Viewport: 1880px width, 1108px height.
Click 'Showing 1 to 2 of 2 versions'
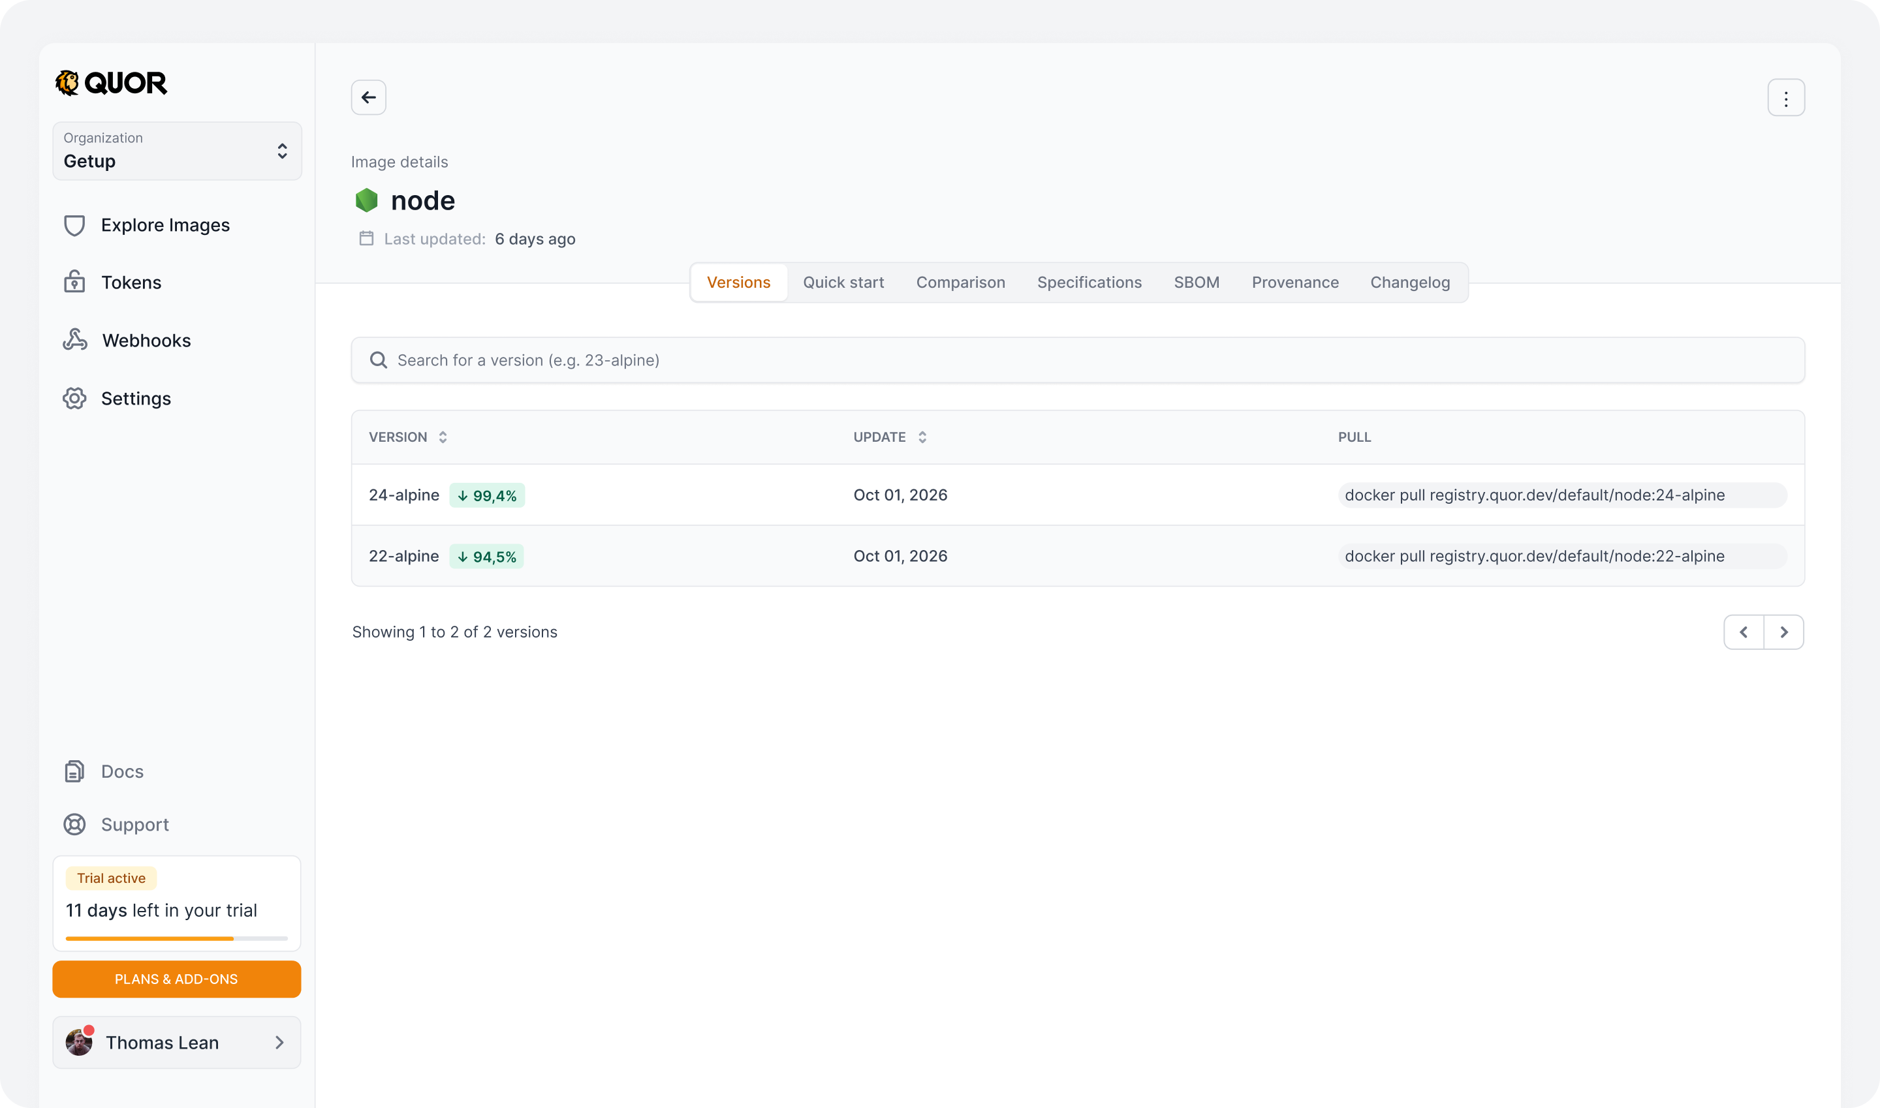[x=455, y=632]
